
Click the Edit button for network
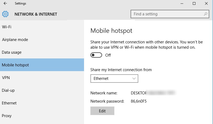coord(102,111)
